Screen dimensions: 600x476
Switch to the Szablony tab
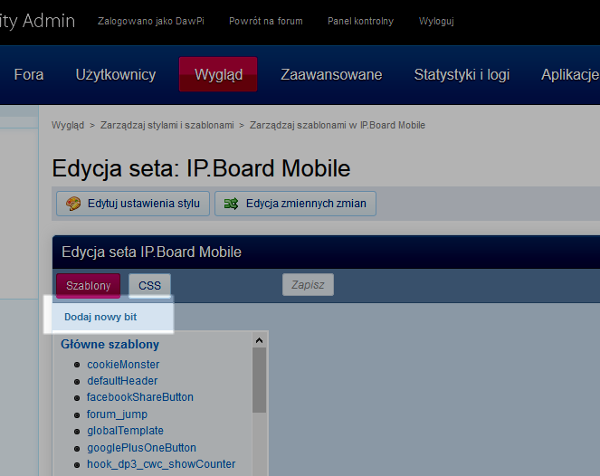click(x=89, y=285)
